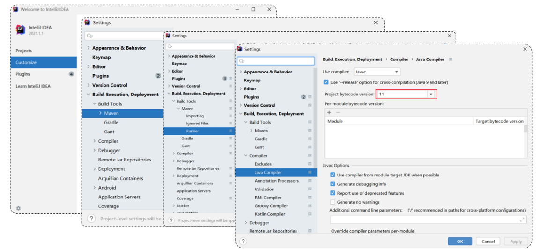548x249 pixels.
Task: Click the IntelliJ IDEA logo in Welcome window
Action: [21, 29]
